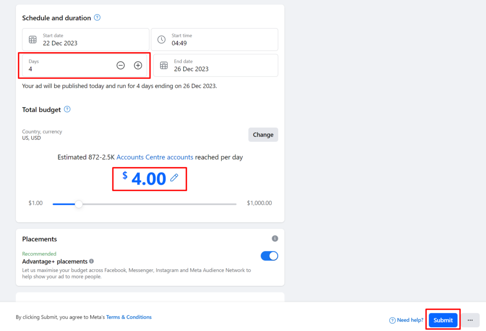The image size is (486, 331).
Task: Click the Need help? link
Action: (x=409, y=320)
